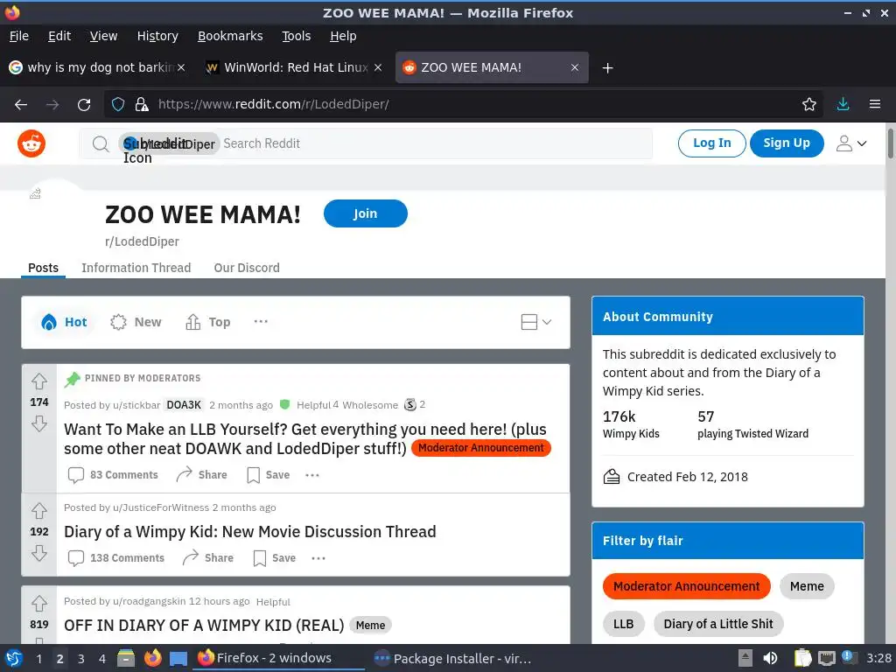Downvote the New Movie Discussion Thread post

(38, 553)
